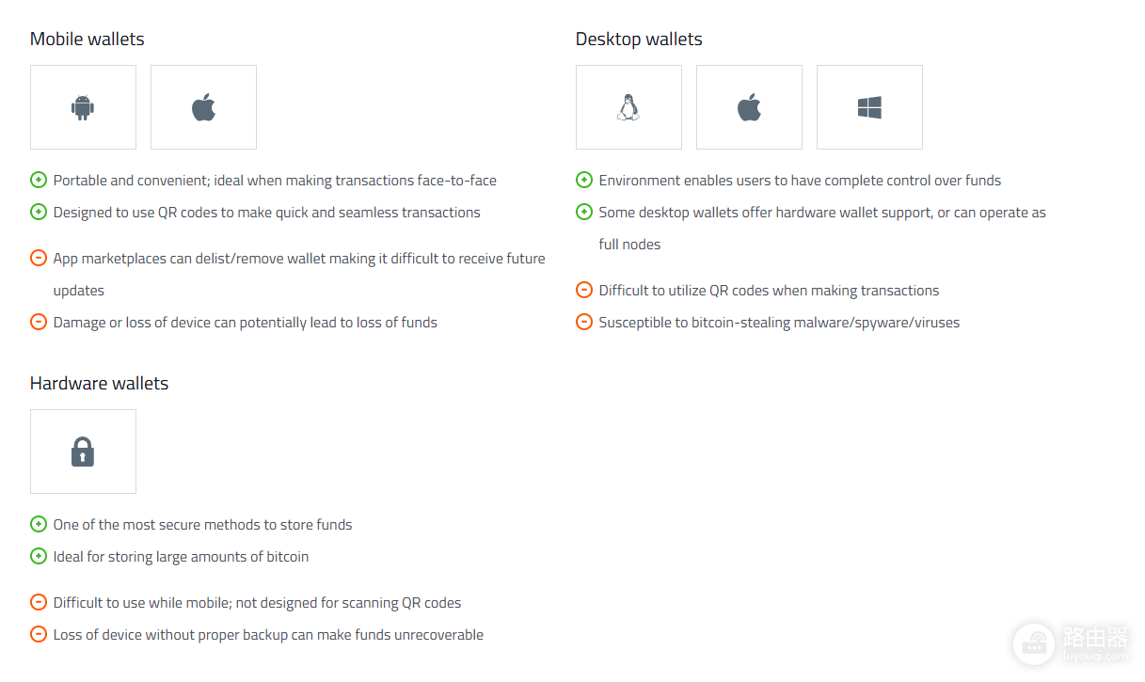The image size is (1145, 682).
Task: Click the router watermark logo in corner
Action: 1072,644
